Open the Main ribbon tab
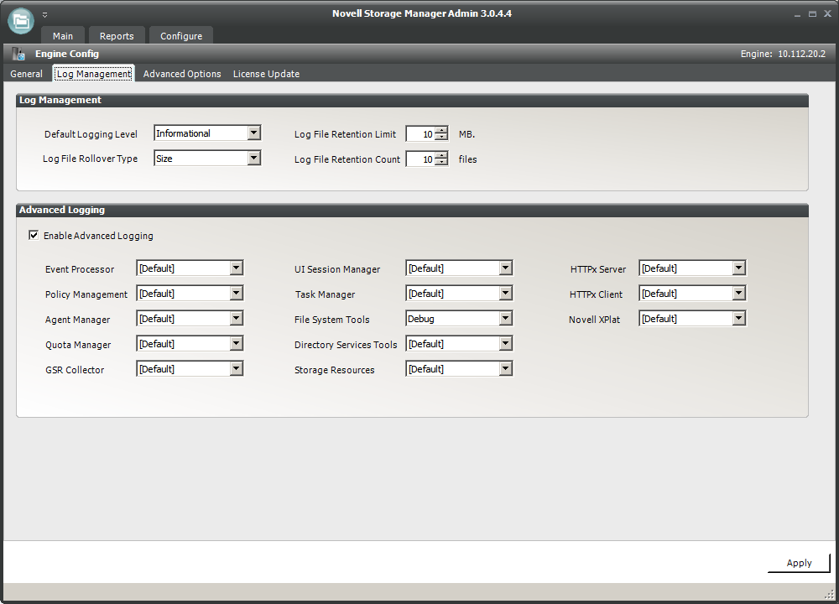839x604 pixels. [x=63, y=36]
